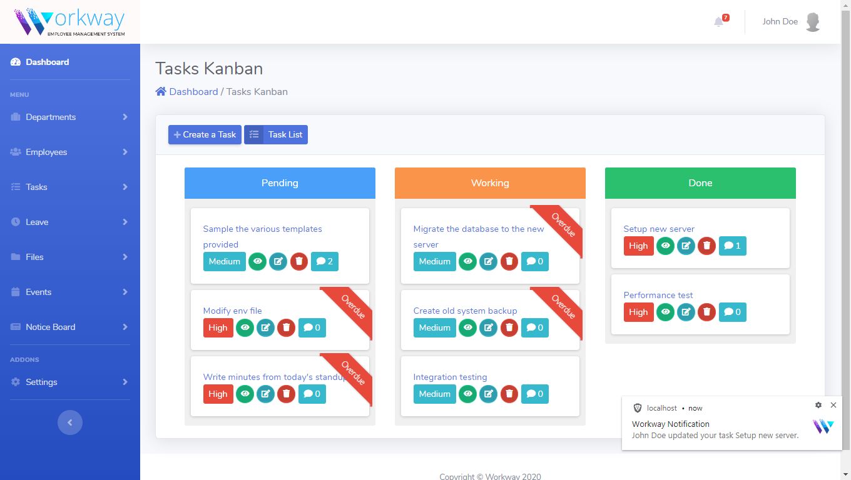Open the notifications bell icon

718,22
